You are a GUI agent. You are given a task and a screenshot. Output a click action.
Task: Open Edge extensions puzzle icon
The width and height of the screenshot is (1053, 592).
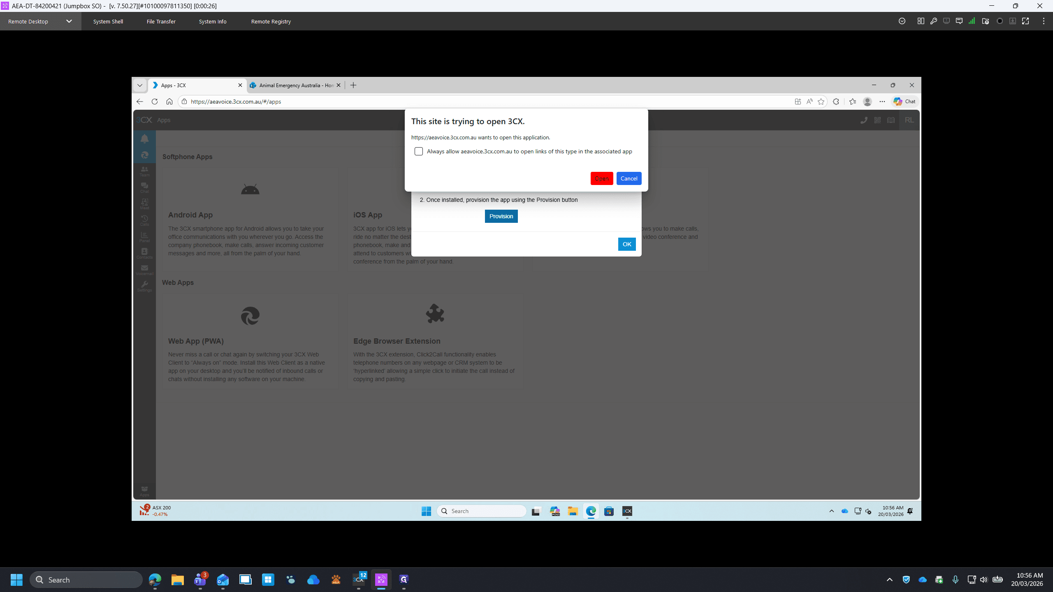click(836, 102)
